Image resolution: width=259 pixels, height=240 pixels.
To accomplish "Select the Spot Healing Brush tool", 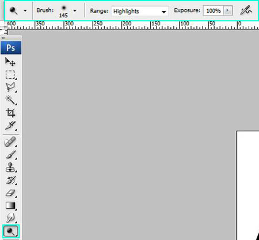I will click(10, 142).
